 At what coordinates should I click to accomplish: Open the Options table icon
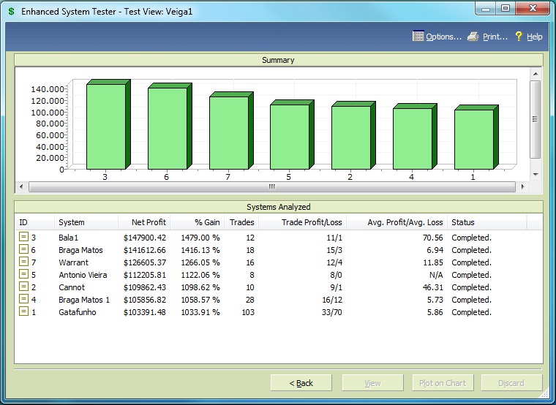click(418, 36)
